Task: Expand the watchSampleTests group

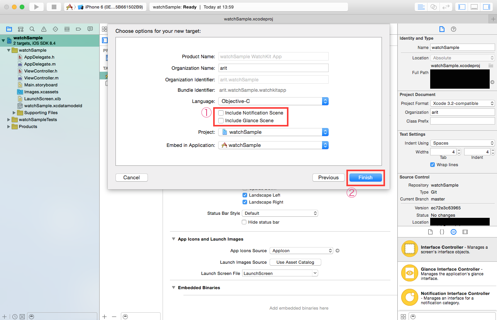Action: tap(9, 120)
